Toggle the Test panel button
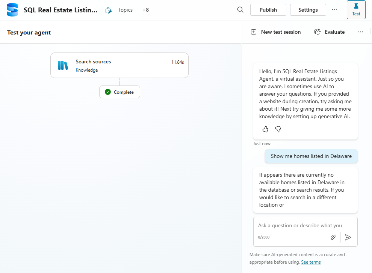Viewport: 372px width, 273px height. click(x=356, y=10)
